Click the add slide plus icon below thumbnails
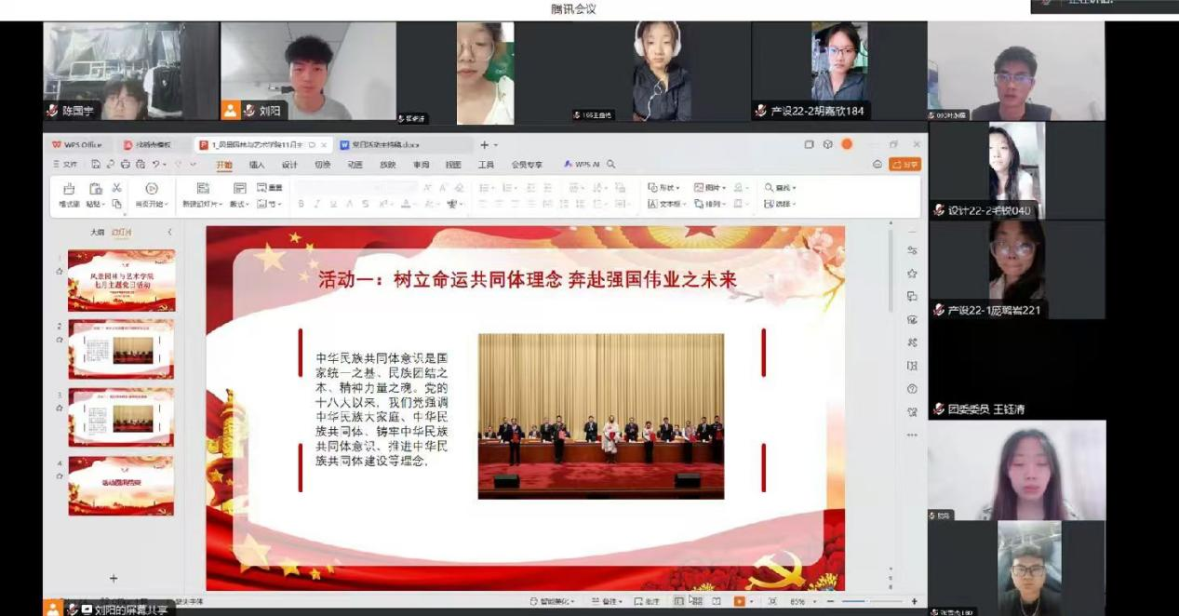The height and width of the screenshot is (616, 1179). click(x=114, y=579)
